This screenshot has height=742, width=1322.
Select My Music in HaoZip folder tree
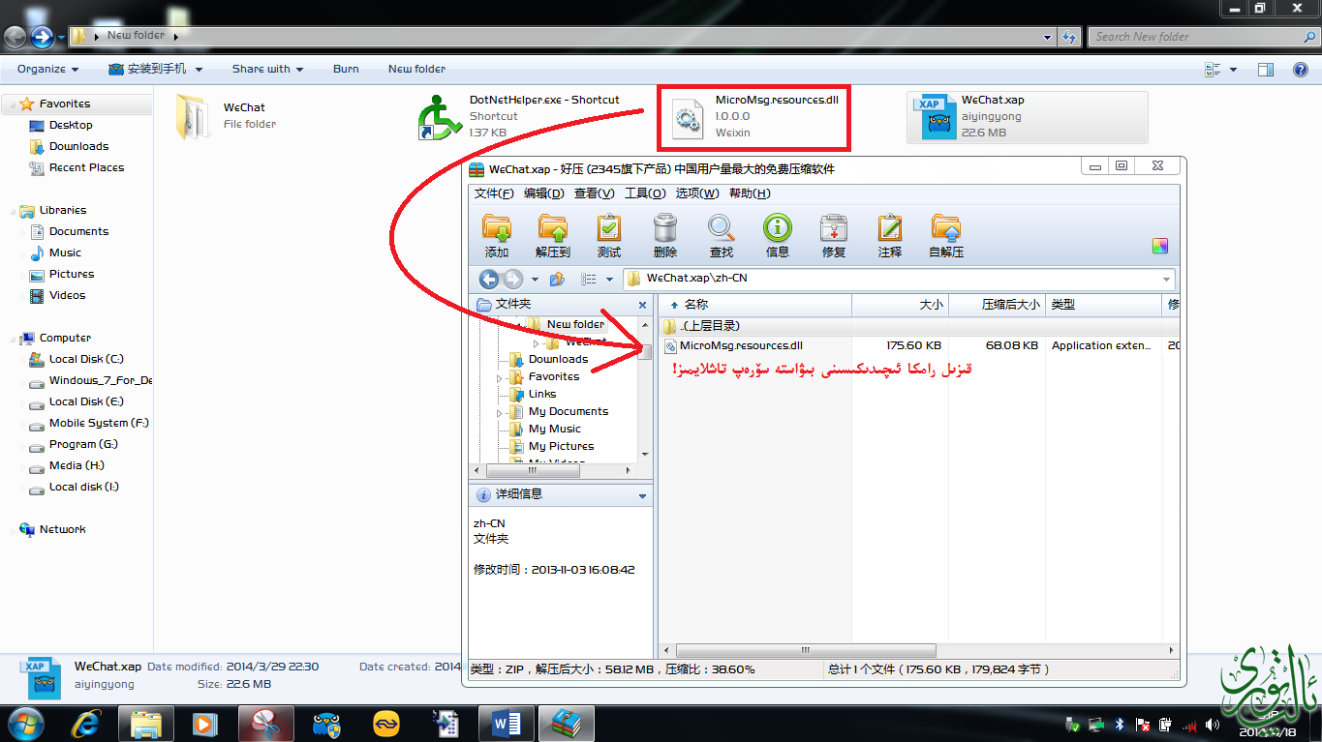(x=554, y=430)
